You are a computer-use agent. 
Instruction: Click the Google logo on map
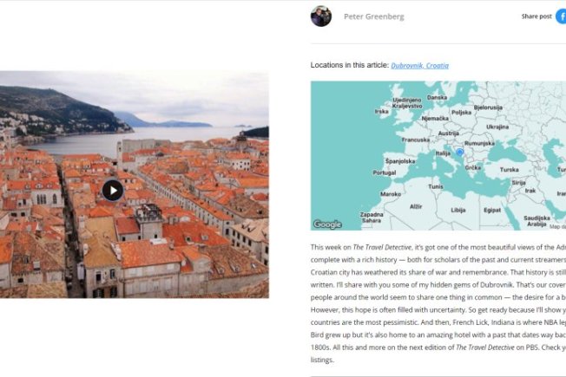coord(327,224)
